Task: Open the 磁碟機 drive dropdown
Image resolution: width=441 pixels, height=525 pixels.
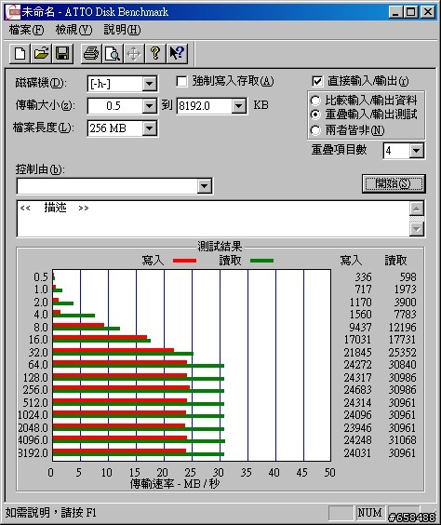Action: coord(149,84)
